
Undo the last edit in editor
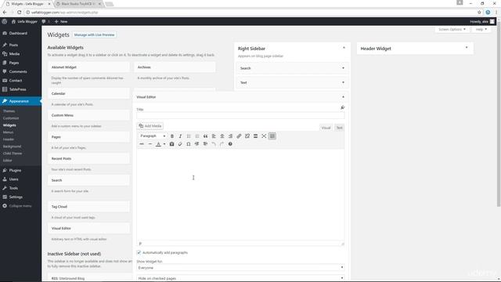(x=214, y=144)
